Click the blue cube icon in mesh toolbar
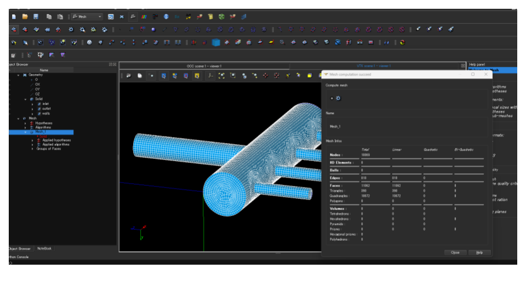This screenshot has height=296, width=526. 216,42
